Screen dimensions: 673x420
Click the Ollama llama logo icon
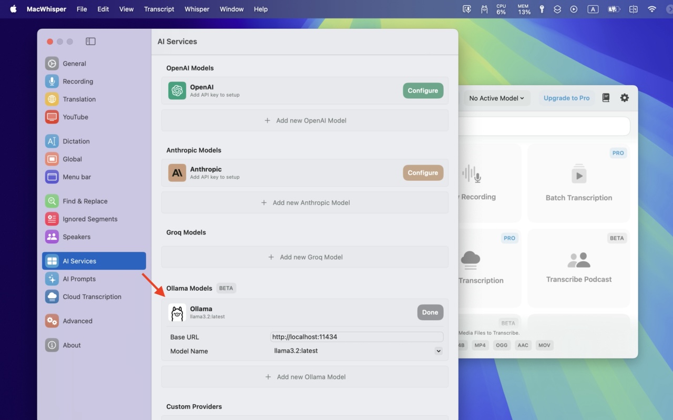click(x=177, y=313)
